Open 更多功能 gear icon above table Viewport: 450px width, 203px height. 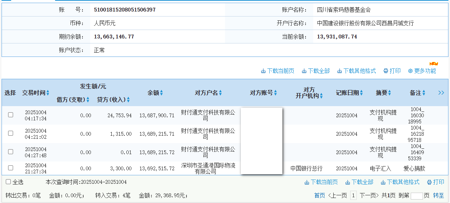click(410, 71)
